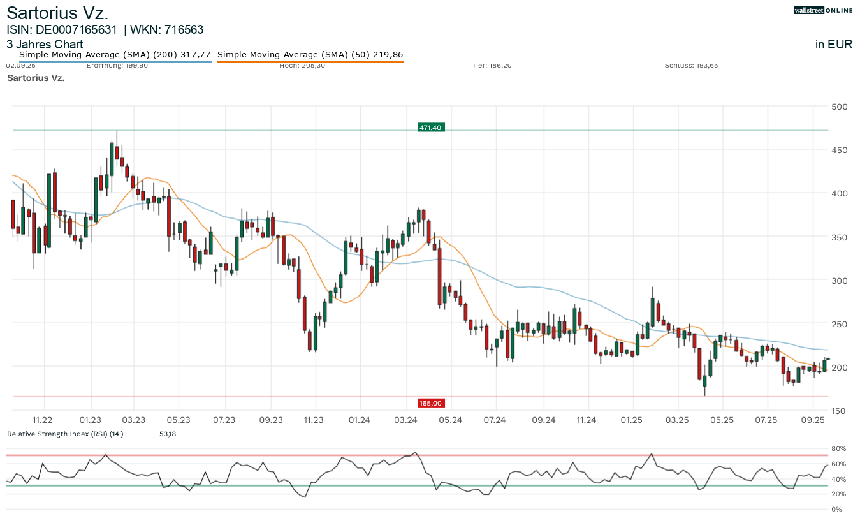
Task: Click the 0% RSI axis label
Action: (838, 509)
